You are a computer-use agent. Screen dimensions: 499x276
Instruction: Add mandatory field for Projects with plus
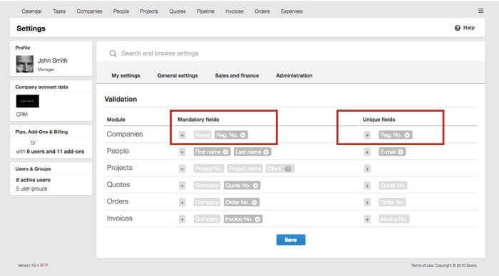pos(182,169)
